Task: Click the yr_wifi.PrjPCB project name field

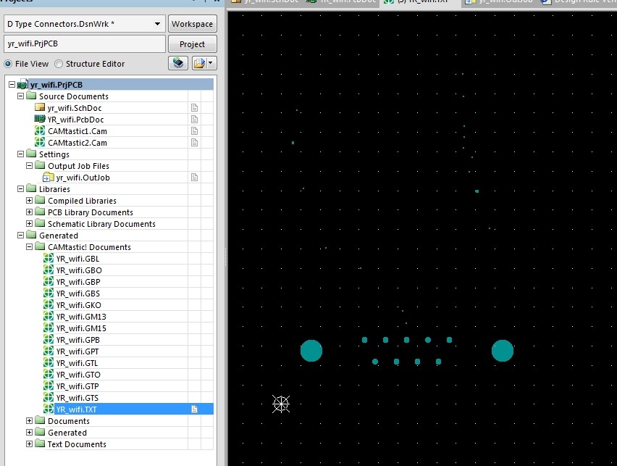Action: [x=85, y=43]
